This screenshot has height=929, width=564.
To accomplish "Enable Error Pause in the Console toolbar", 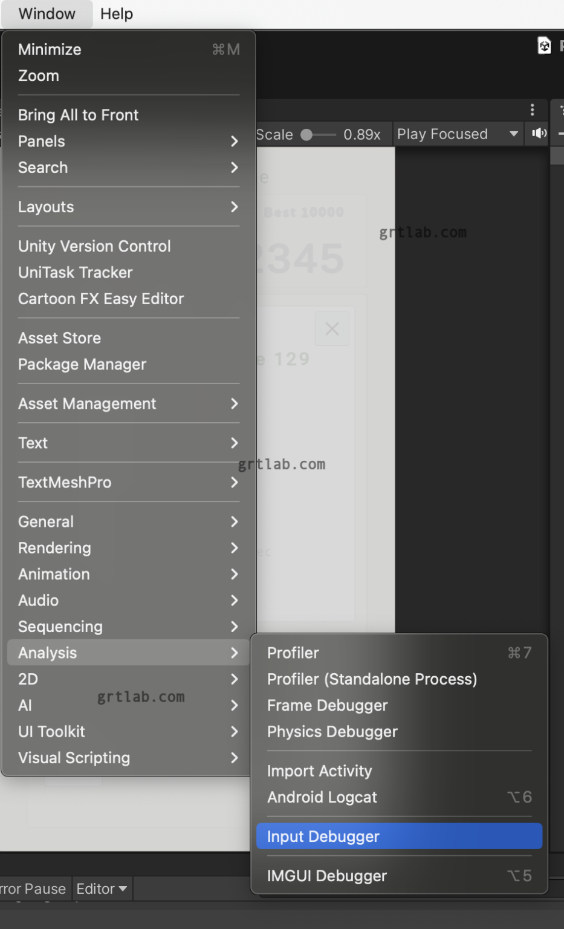I will point(33,888).
